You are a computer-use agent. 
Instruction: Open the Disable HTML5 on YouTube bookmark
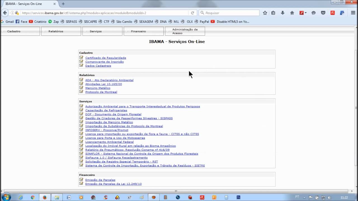point(230,21)
